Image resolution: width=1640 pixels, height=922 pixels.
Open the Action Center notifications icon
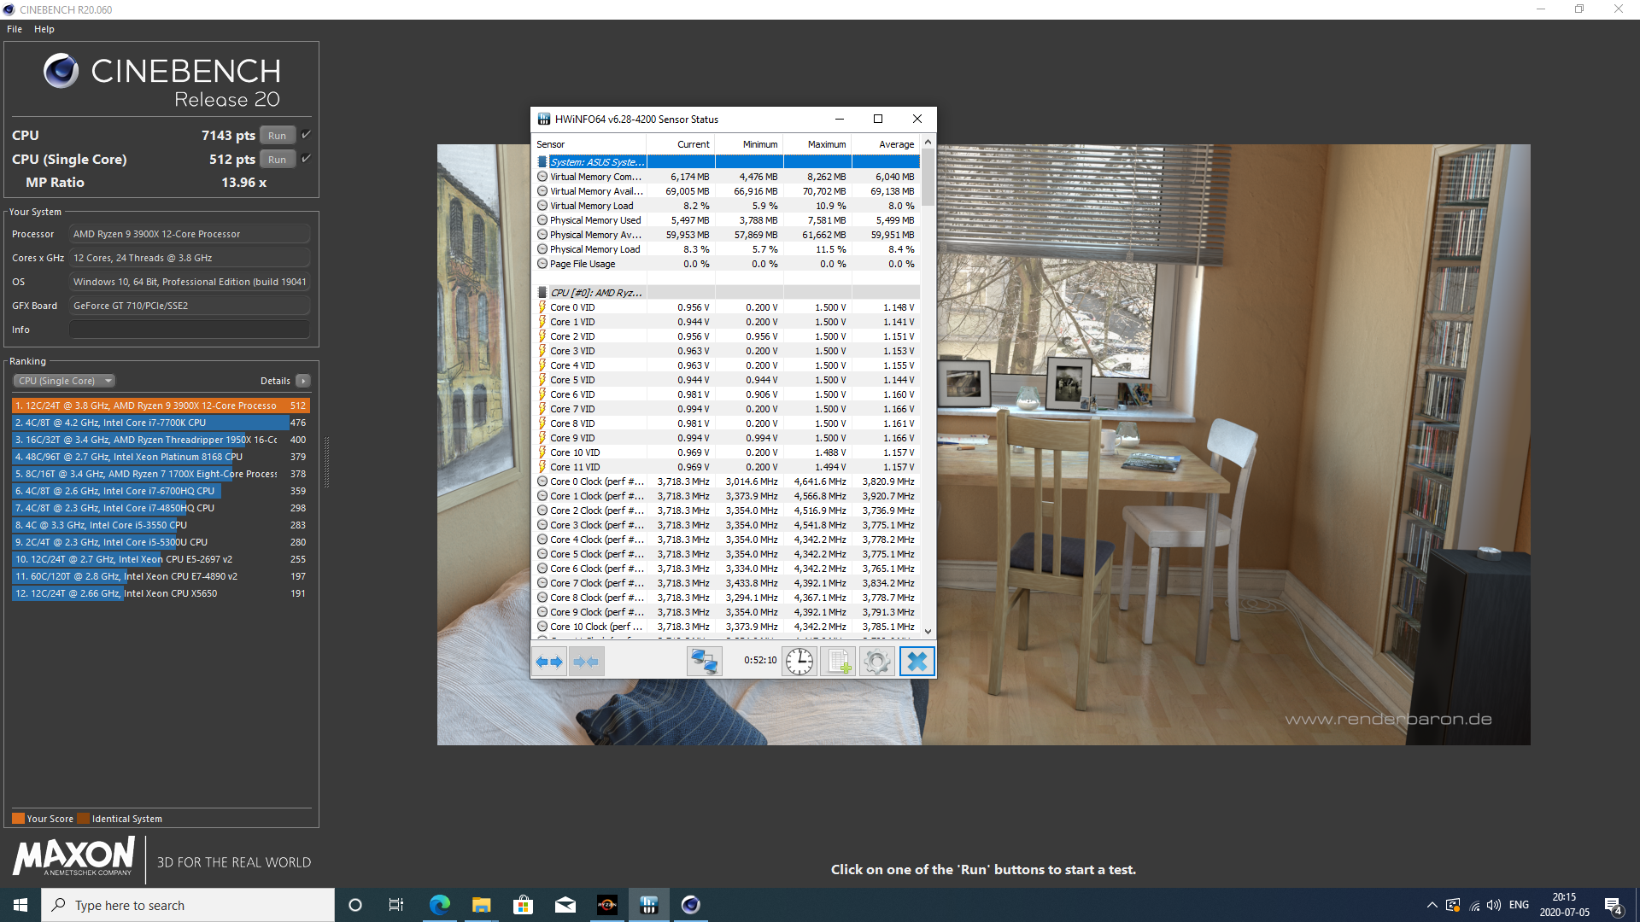click(1614, 906)
